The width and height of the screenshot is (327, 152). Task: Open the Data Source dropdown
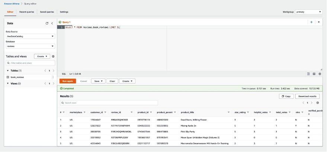pyautogui.click(x=31, y=36)
